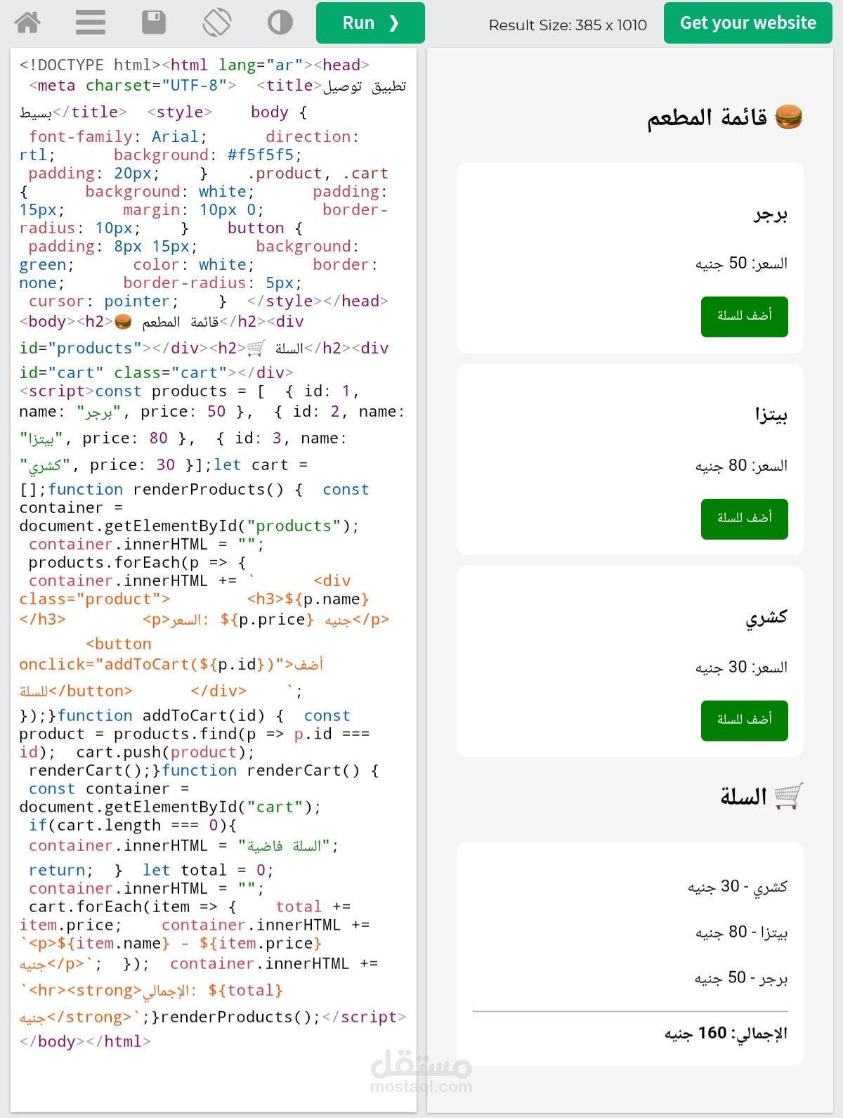Click the بيتزا product title
Screen dimensions: 843x1118
click(x=771, y=415)
